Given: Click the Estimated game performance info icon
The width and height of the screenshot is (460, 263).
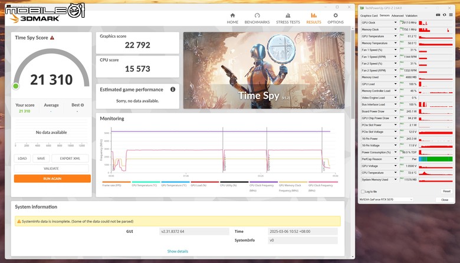Looking at the screenshot, I should point(173,89).
